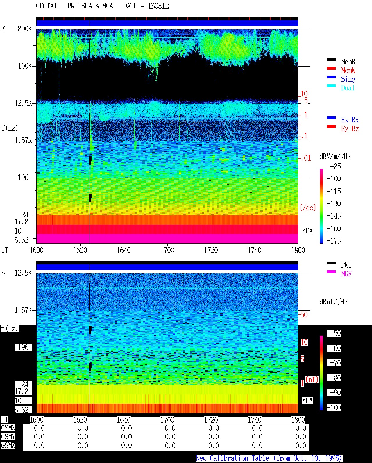Click the GSMZ value under 1800
Viewport: 372px width, 463px height.
(301, 446)
